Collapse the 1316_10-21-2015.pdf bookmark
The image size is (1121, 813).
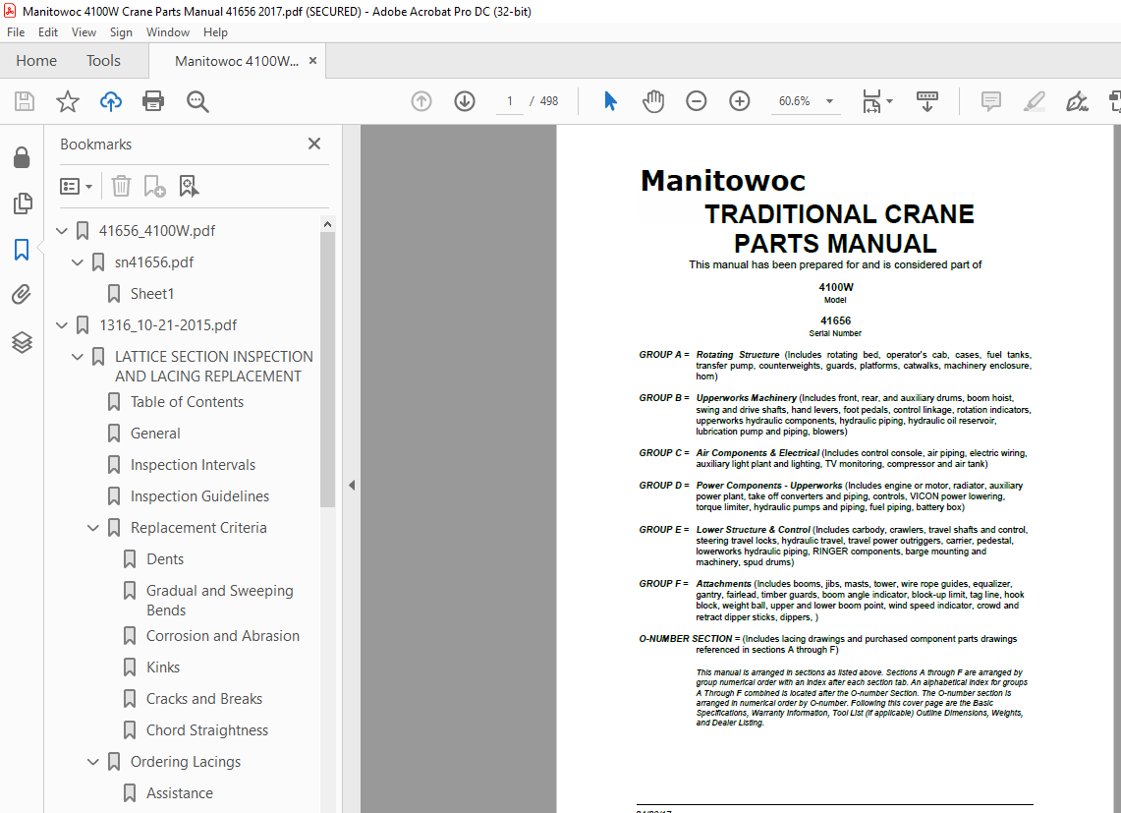point(62,325)
